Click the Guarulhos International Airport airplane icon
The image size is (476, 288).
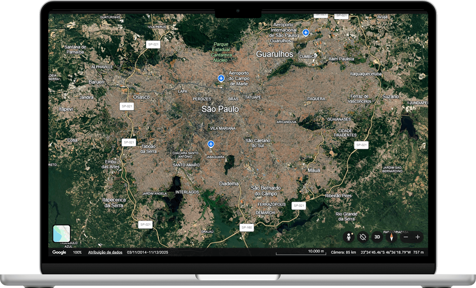pos(305,32)
